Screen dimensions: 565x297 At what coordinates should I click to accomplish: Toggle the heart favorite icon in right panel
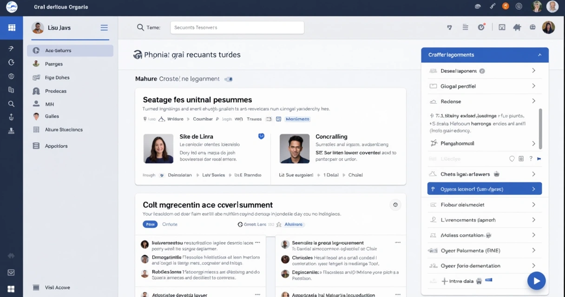coord(512,158)
